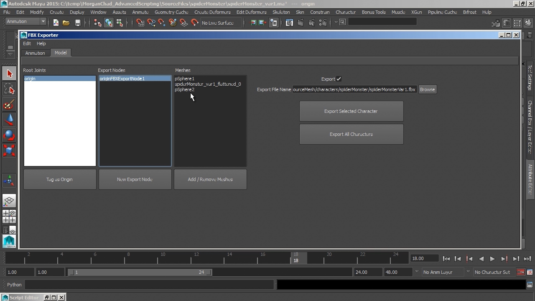Open the Skeleton menu

pos(281,12)
